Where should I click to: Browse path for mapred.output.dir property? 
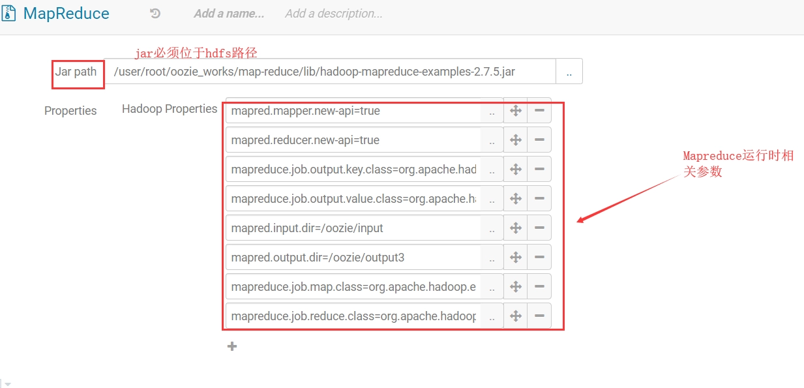[492, 257]
